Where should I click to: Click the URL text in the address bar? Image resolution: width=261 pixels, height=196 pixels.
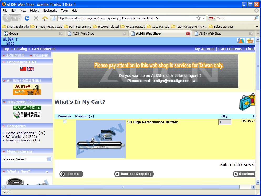click(x=108, y=18)
